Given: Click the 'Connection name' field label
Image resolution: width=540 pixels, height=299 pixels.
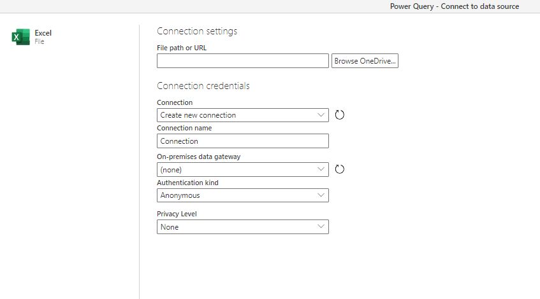Looking at the screenshot, I should pos(184,128).
